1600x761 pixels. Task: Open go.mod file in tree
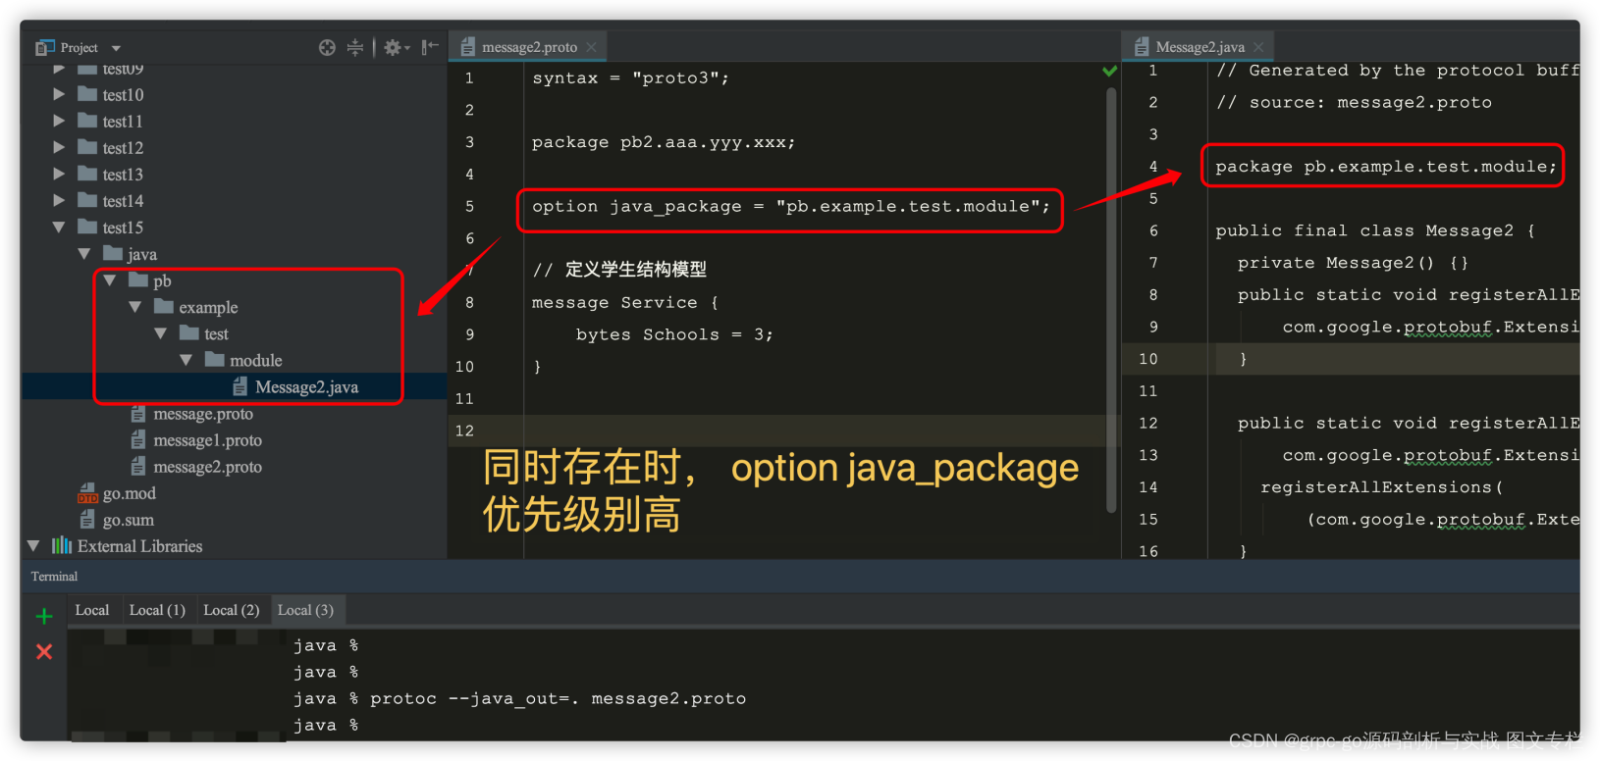coord(129,493)
